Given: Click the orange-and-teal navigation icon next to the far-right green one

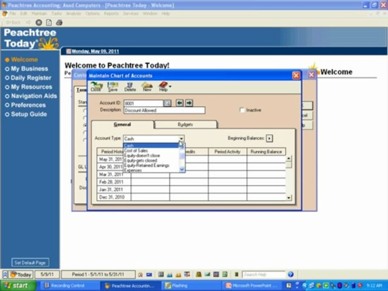Looking at the screenshot, I should (216, 274).
